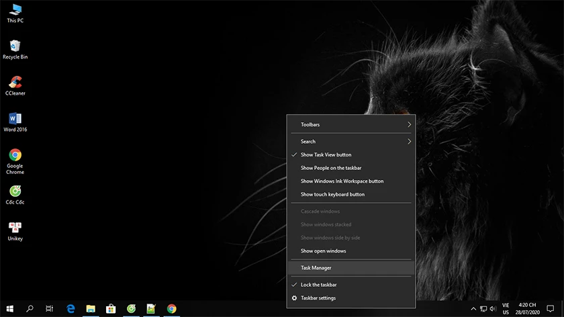
Task: Open Task View from the taskbar
Action: tap(49, 309)
